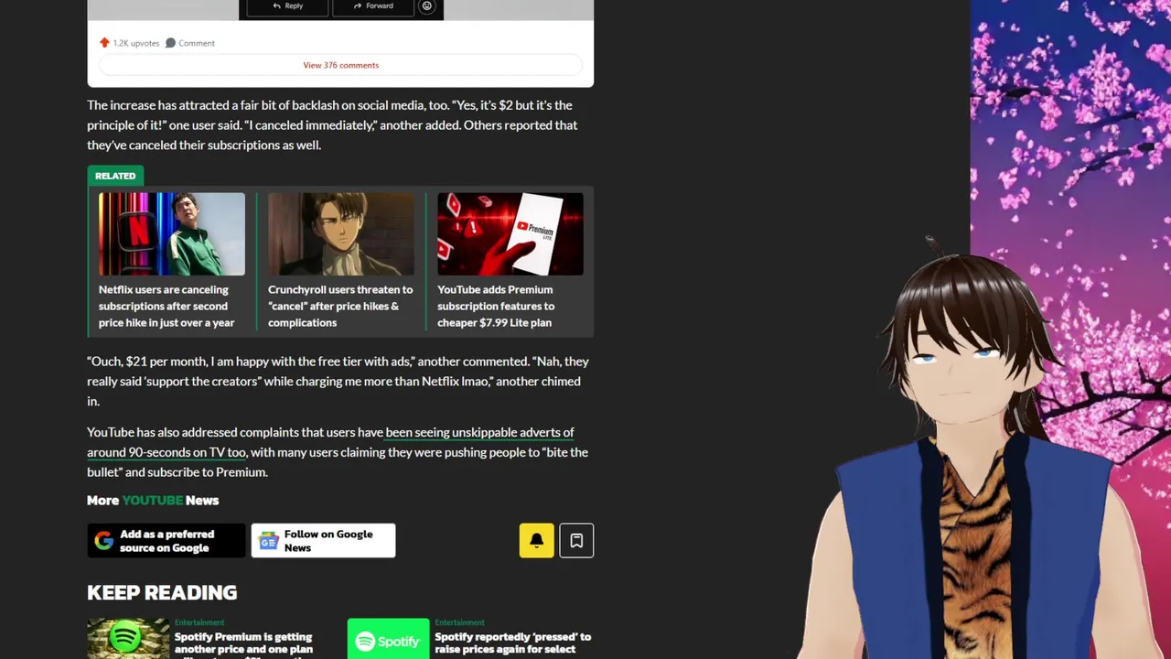Open Netflix users canceling subscriptions thumbnail

pos(172,234)
